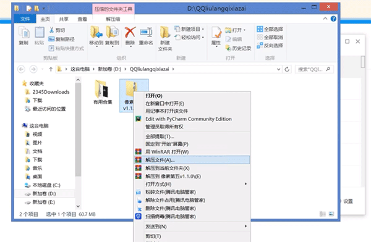The height and width of the screenshot is (242, 371).
Task: Click the Rename icon in ribbon
Action: click(146, 32)
